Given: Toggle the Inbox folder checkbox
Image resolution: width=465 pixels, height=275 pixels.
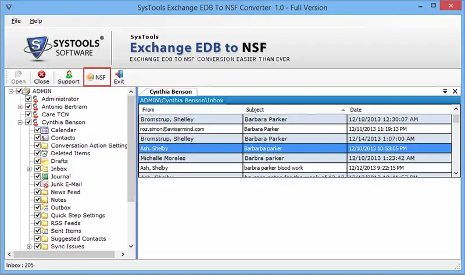Looking at the screenshot, I should click(37, 168).
